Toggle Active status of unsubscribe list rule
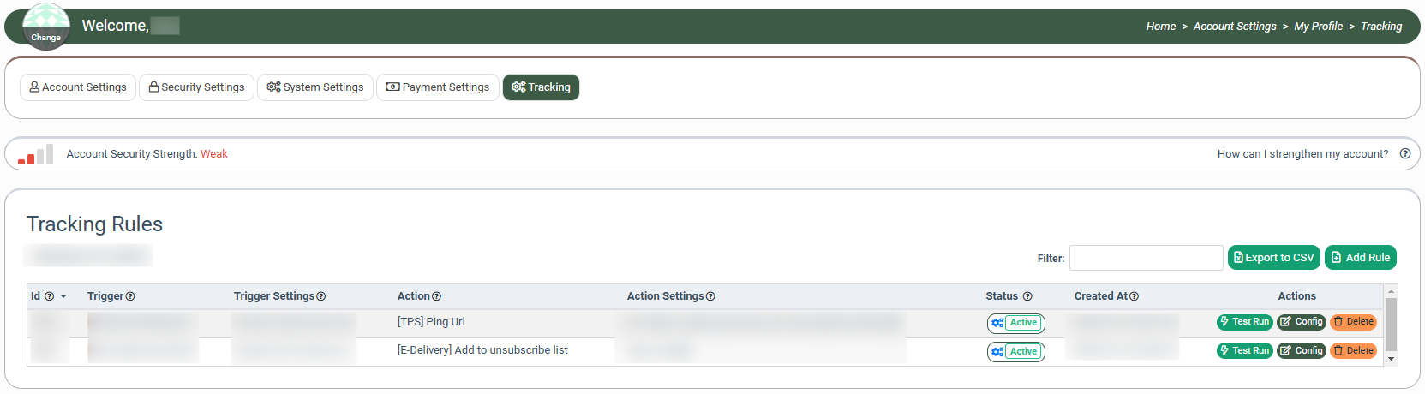 [x=1015, y=352]
